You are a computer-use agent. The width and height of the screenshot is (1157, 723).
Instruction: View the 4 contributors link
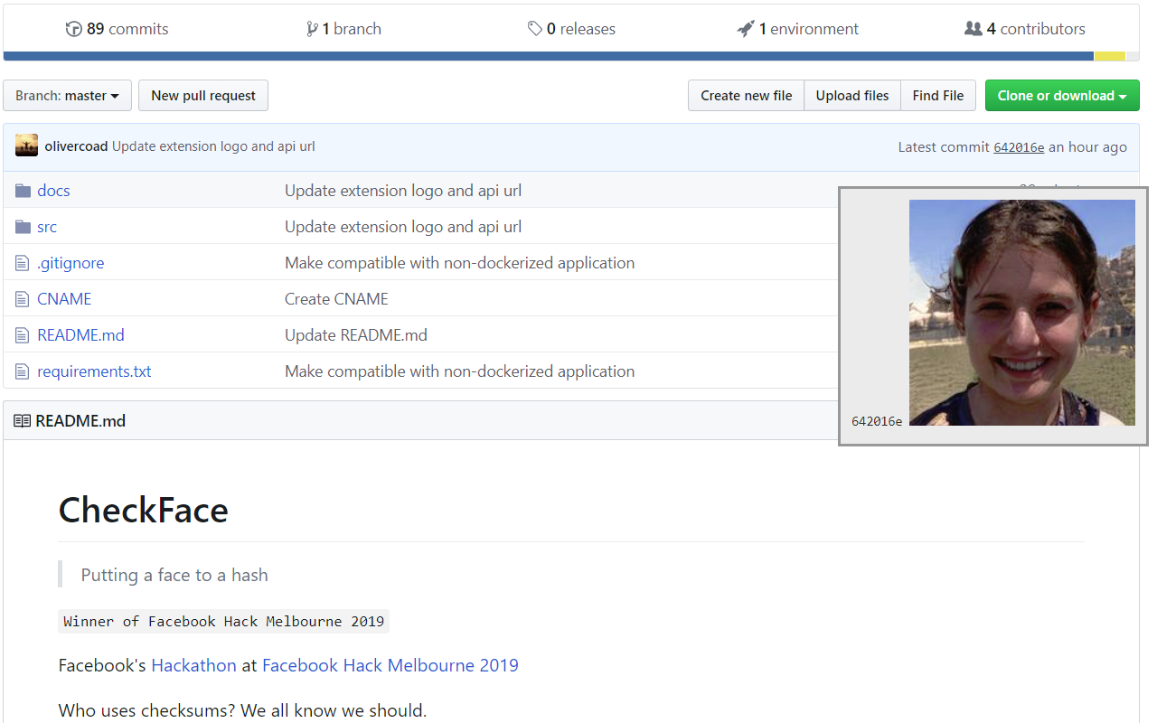[1025, 29]
